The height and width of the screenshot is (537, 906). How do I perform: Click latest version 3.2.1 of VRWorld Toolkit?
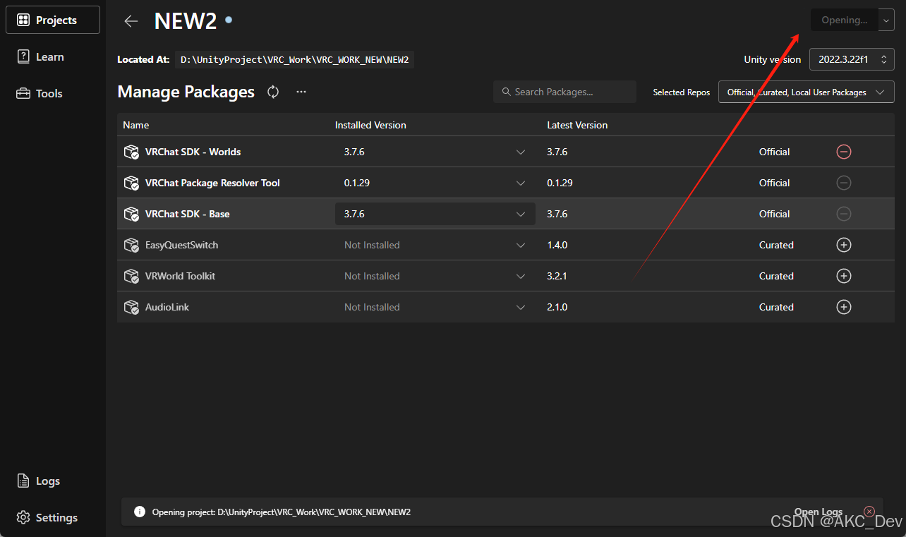click(x=557, y=276)
